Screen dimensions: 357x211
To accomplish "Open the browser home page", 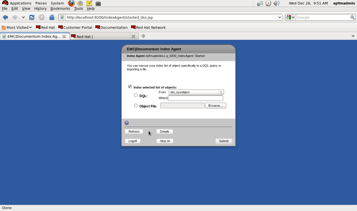I will [x=52, y=17].
